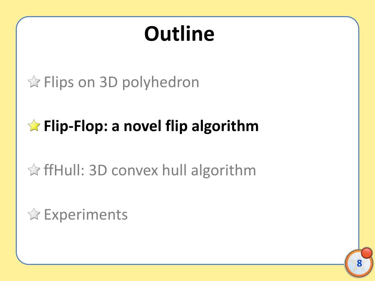Click the red ball on the page badge

[367, 253]
